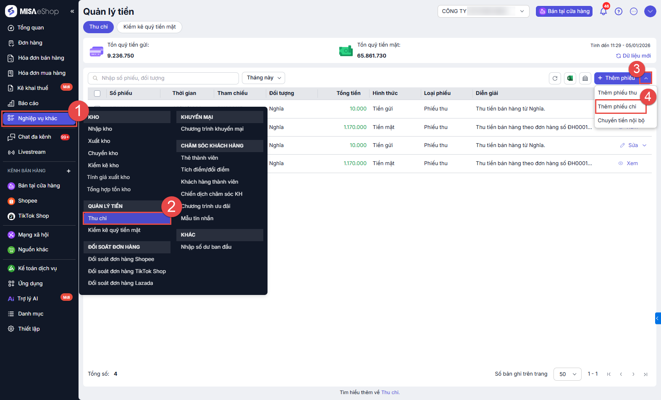
Task: Toggle the select-all checkbox in table header
Action: tap(97, 93)
